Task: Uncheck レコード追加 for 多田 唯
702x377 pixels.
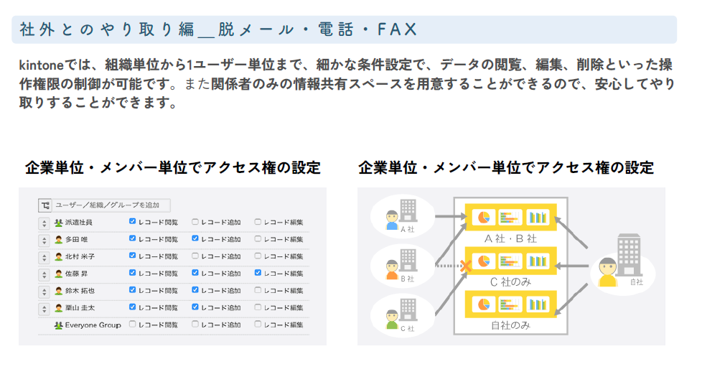Action: point(195,238)
